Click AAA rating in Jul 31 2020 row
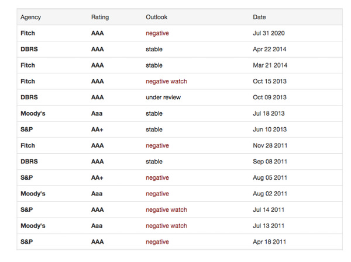 pos(97,33)
